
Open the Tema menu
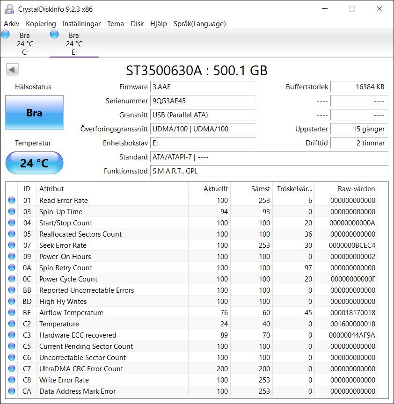coord(115,24)
